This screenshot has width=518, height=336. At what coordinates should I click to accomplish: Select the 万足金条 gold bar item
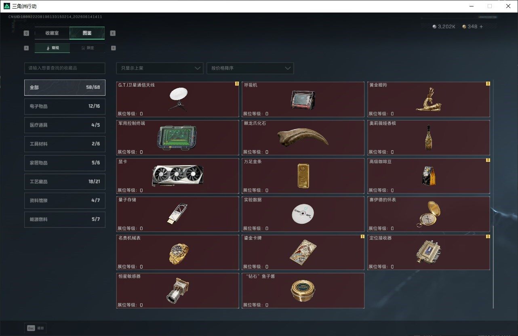[x=303, y=176]
